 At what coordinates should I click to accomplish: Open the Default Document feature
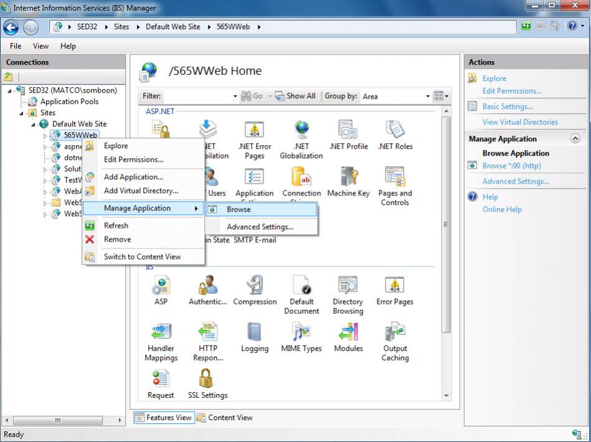coord(301,295)
